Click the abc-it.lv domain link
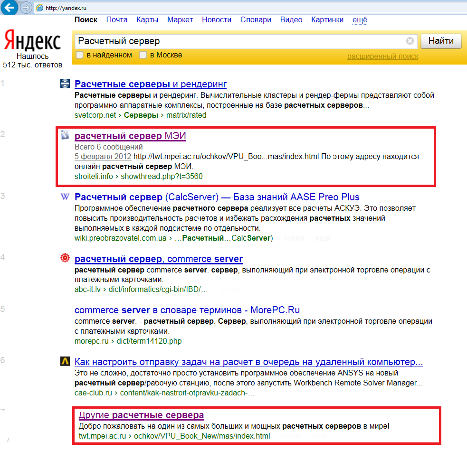Screen dimensions: 467x450 click(87, 289)
